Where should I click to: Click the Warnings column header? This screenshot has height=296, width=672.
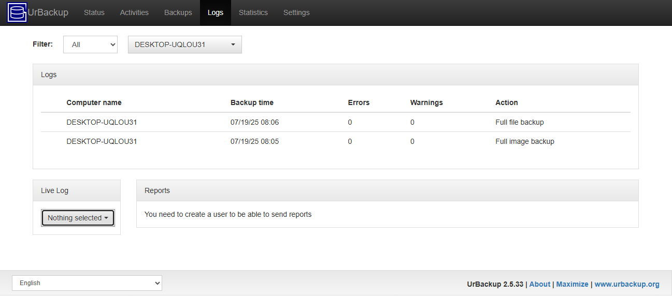[426, 102]
